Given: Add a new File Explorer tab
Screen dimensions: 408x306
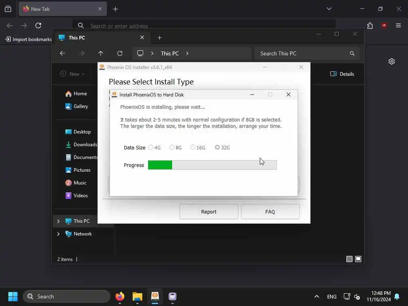Looking at the screenshot, I should click(x=160, y=38).
